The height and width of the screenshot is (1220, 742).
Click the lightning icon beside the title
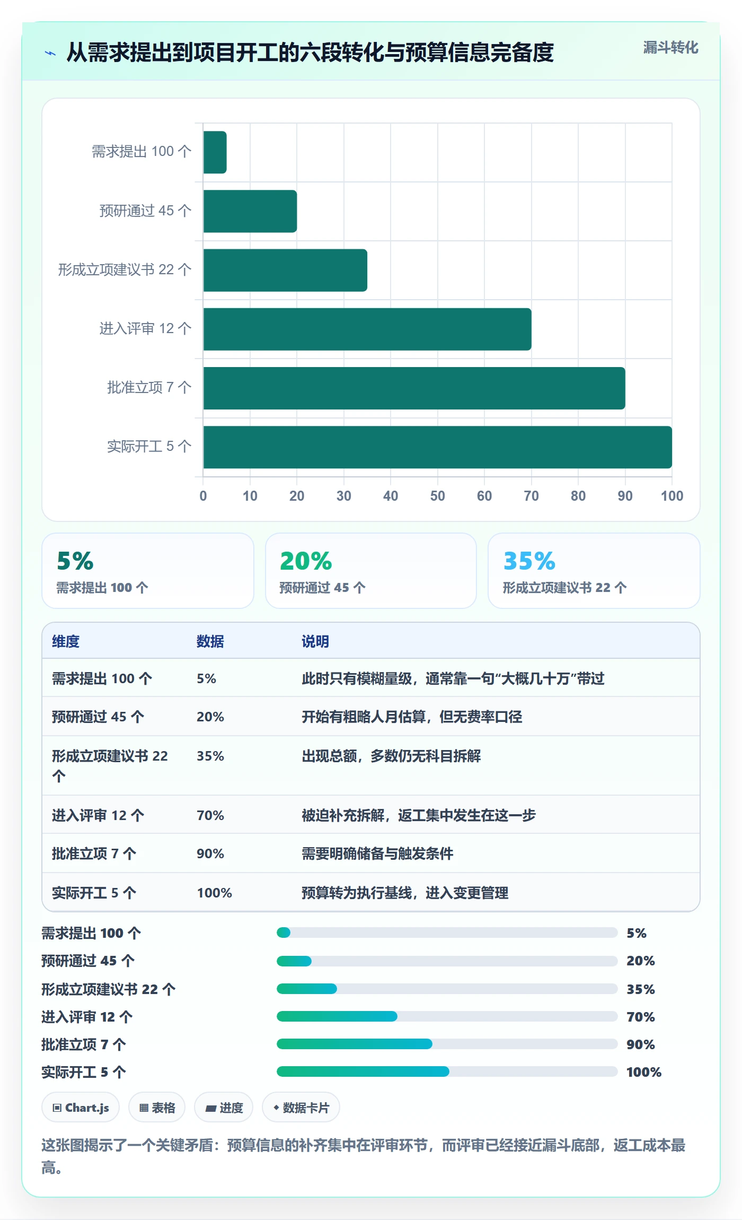click(50, 53)
